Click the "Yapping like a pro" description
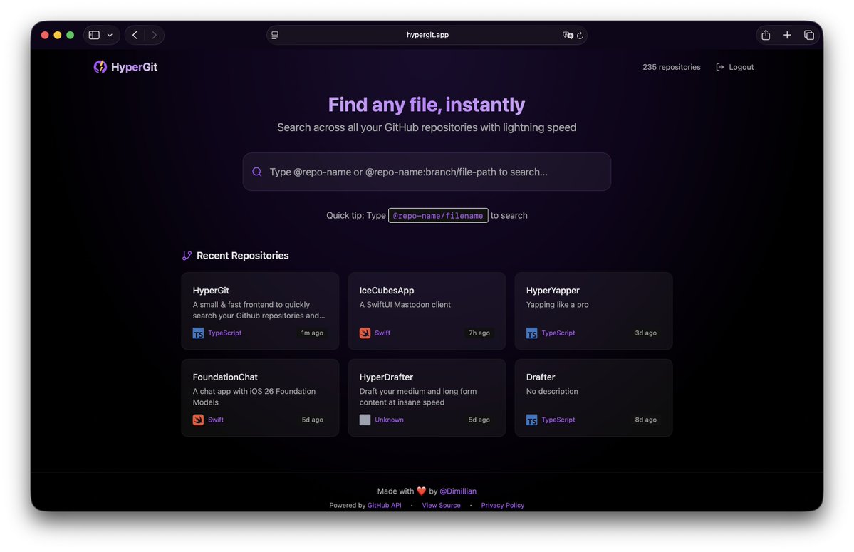 (x=557, y=305)
